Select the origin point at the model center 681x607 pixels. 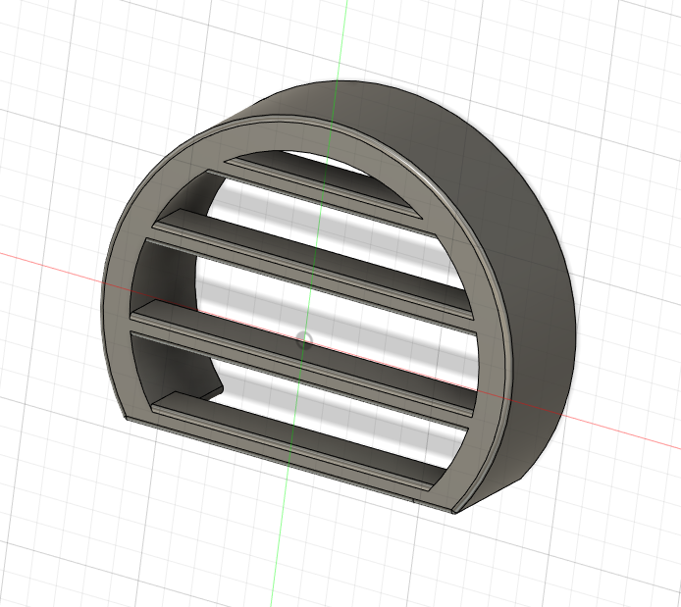(x=304, y=340)
